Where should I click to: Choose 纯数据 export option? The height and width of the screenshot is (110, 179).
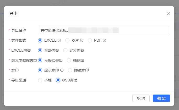tap(69, 60)
